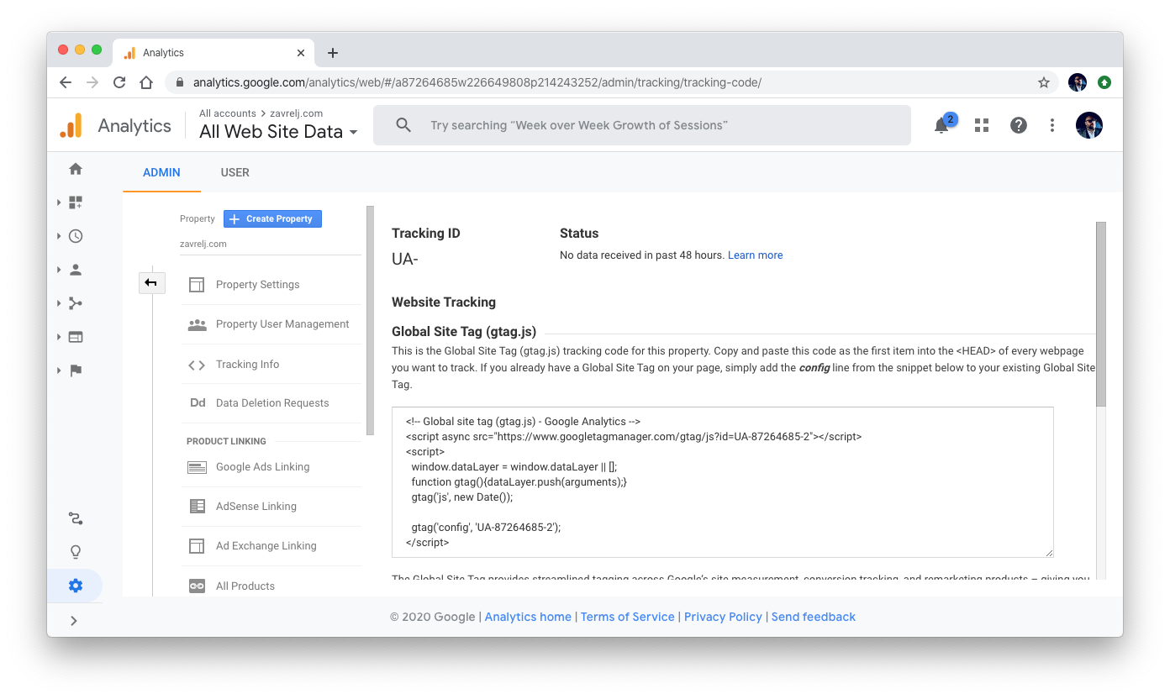
Task: Open the Terms of Service link
Action: (x=627, y=617)
